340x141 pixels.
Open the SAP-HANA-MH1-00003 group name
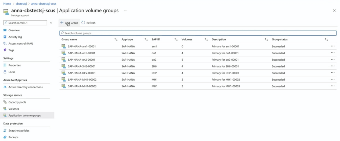click(82, 86)
